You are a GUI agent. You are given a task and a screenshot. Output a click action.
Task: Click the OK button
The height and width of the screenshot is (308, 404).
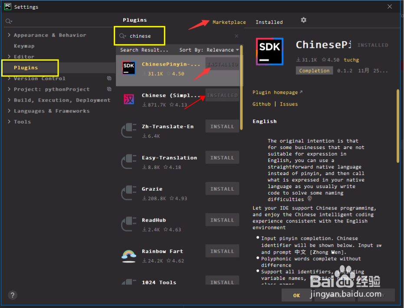(296, 295)
